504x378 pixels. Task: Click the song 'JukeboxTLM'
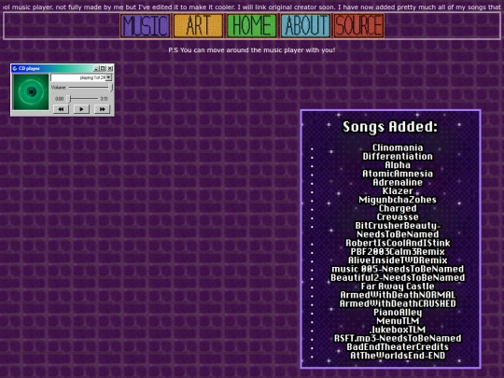pos(398,329)
